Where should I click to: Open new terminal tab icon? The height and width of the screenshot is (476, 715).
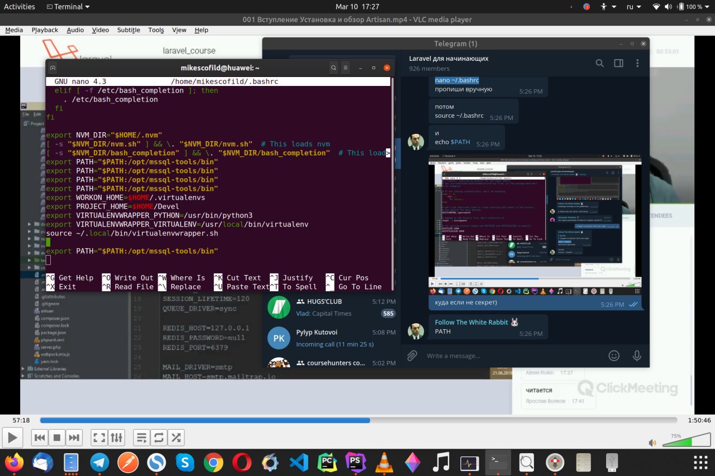point(53,68)
